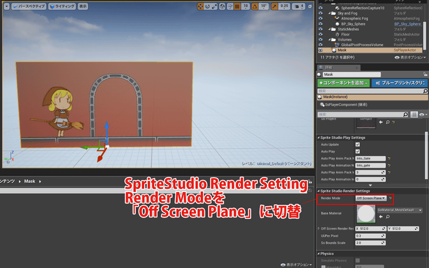Toggle world/local coordinate system globe icon
The height and width of the screenshot is (268, 429).
222,6
